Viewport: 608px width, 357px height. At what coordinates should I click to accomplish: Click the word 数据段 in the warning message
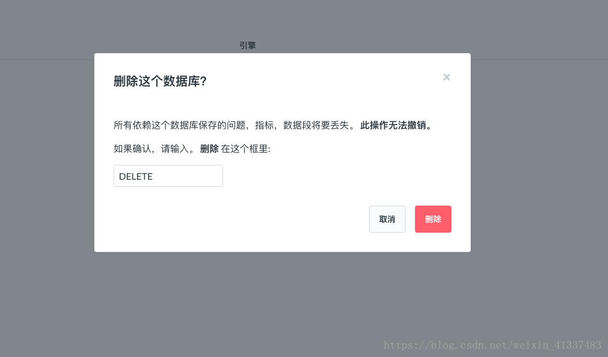[x=297, y=125]
